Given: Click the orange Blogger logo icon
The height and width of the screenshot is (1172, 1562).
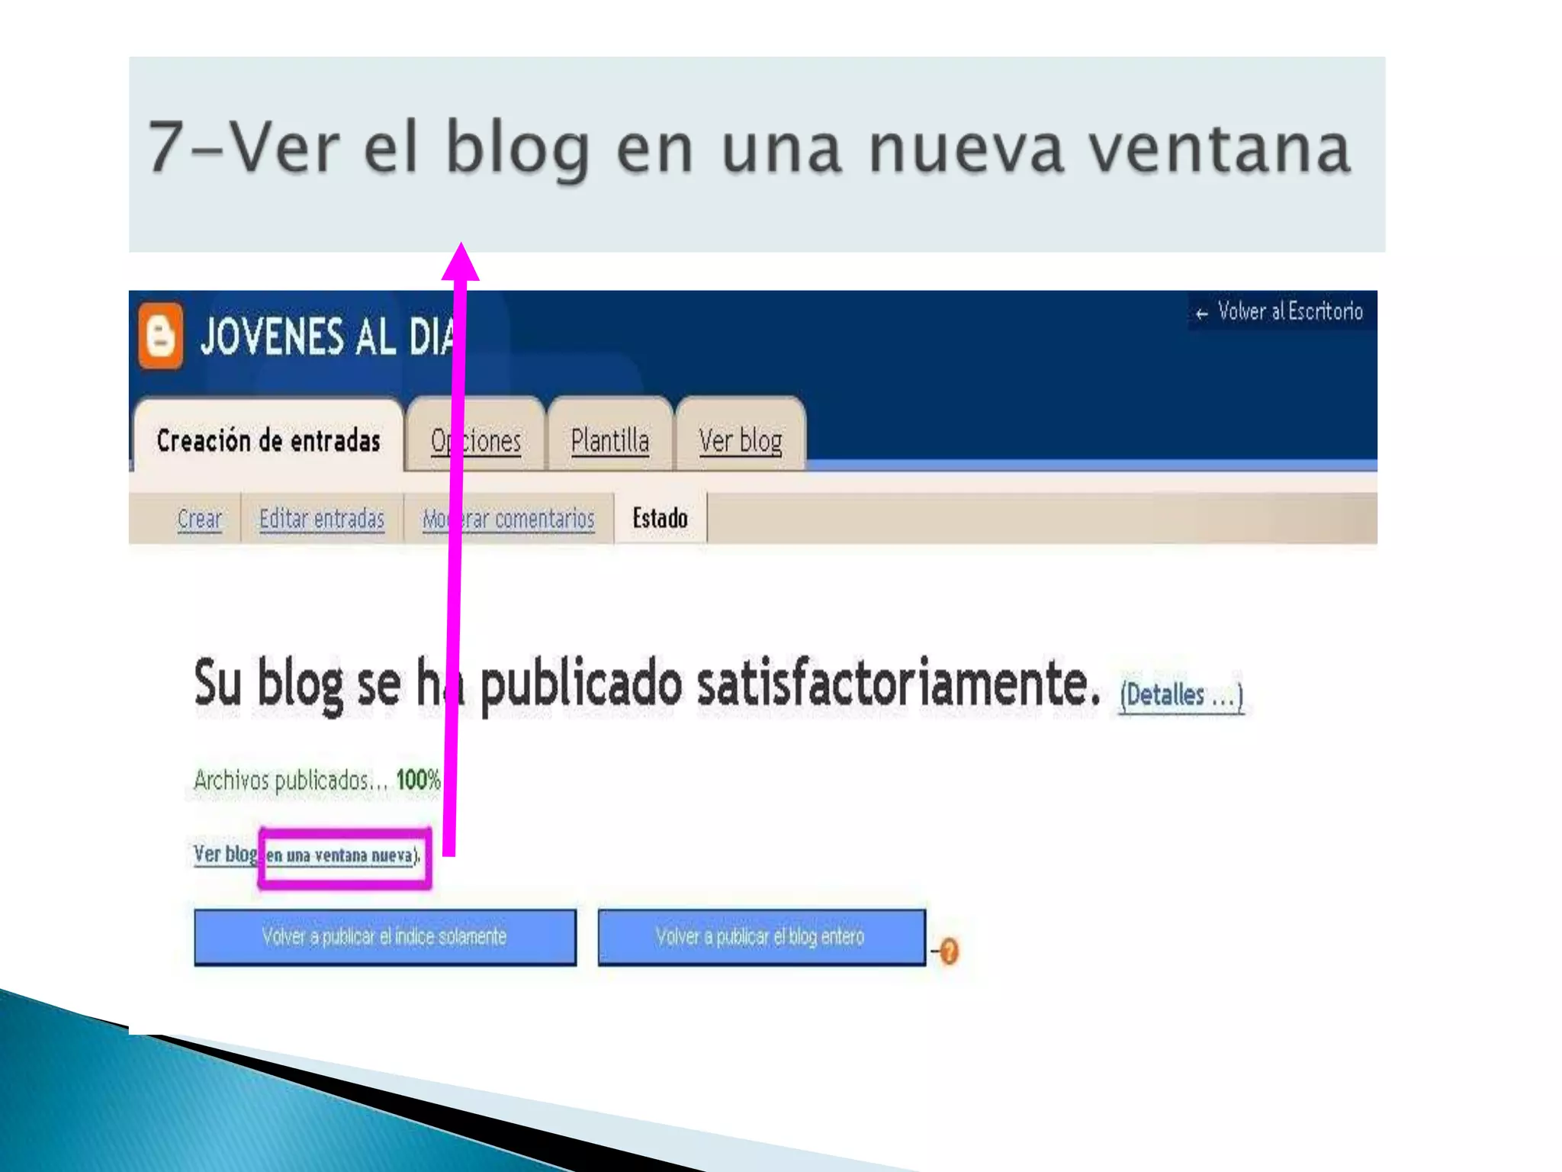Looking at the screenshot, I should [161, 336].
